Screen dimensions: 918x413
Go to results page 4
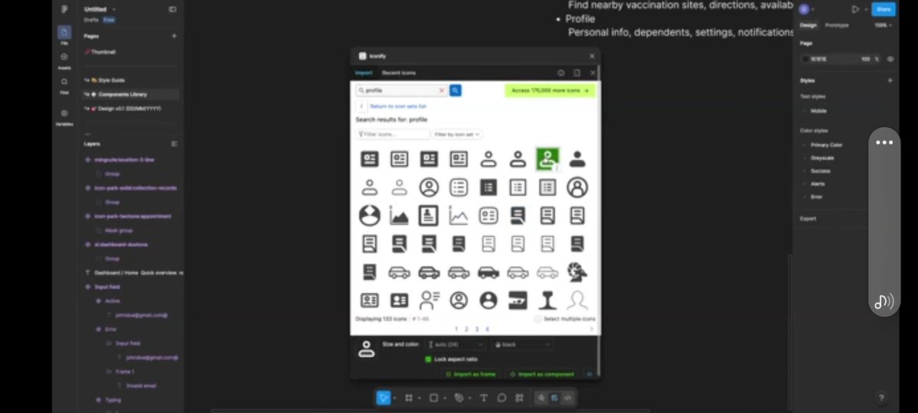[486, 329]
